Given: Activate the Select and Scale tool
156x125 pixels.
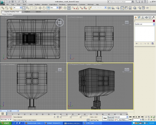Looking at the screenshot, I should (48, 8).
